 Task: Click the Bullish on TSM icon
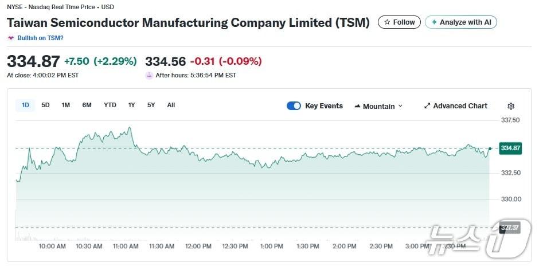click(10, 38)
